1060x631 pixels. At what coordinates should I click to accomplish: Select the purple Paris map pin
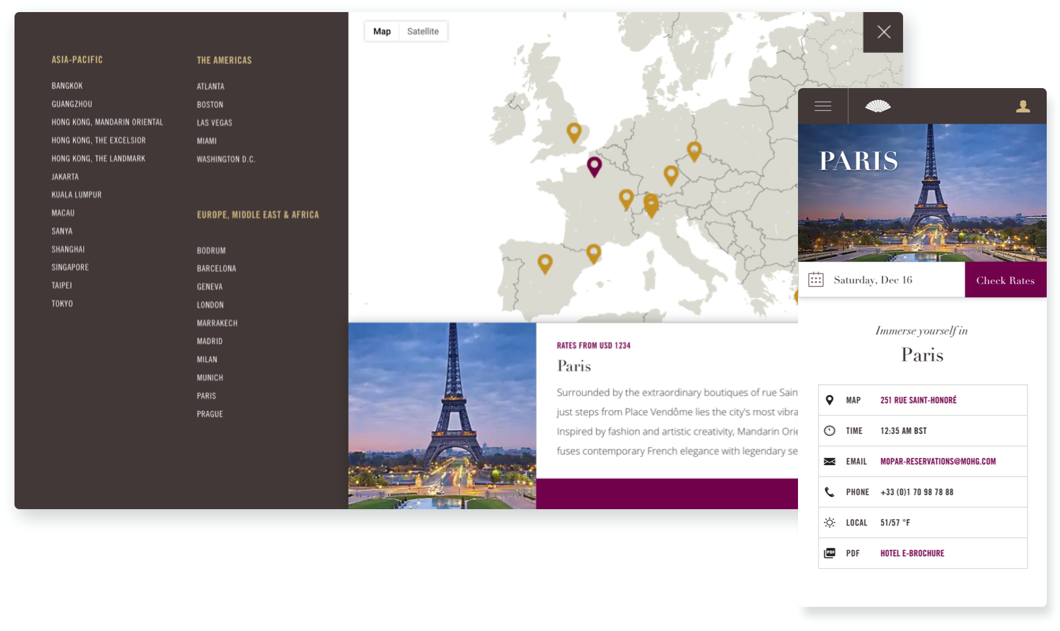point(595,167)
